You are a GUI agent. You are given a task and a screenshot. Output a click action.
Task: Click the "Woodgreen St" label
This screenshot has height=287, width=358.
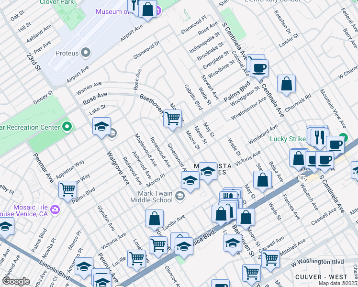pyautogui.click(x=245, y=96)
